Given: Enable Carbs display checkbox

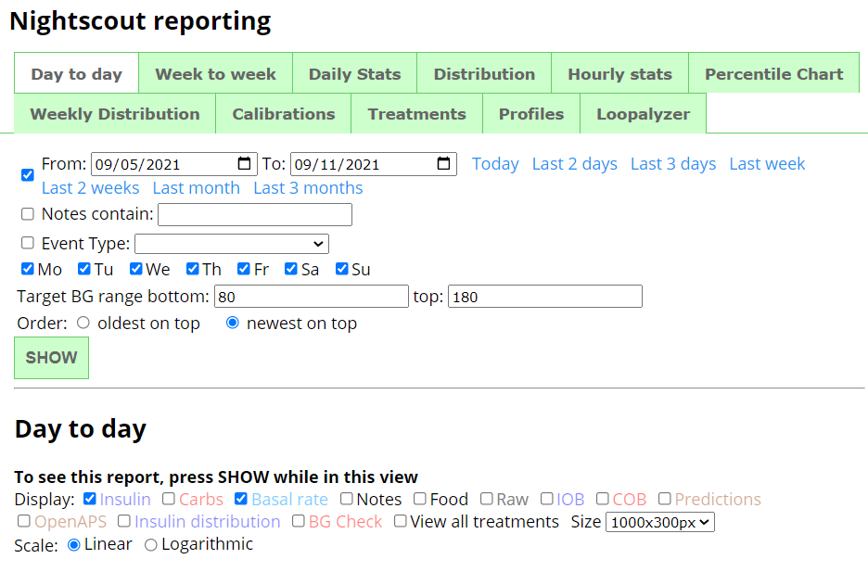Looking at the screenshot, I should tap(169, 499).
